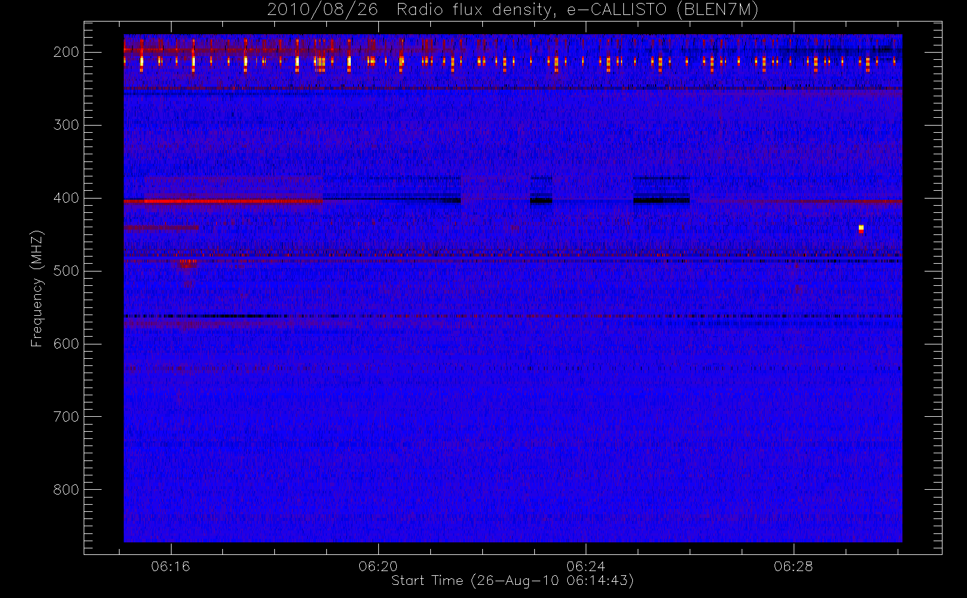Click the 06:20 time tick label
This screenshot has height=598, width=967.
[x=378, y=566]
